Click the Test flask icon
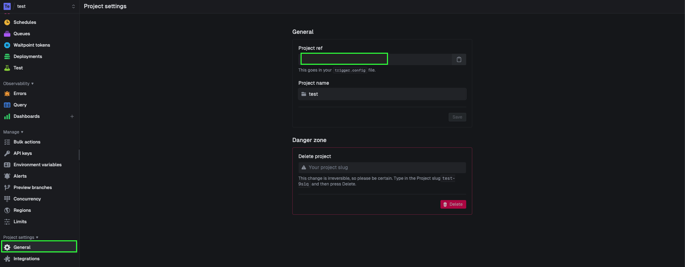 point(7,68)
